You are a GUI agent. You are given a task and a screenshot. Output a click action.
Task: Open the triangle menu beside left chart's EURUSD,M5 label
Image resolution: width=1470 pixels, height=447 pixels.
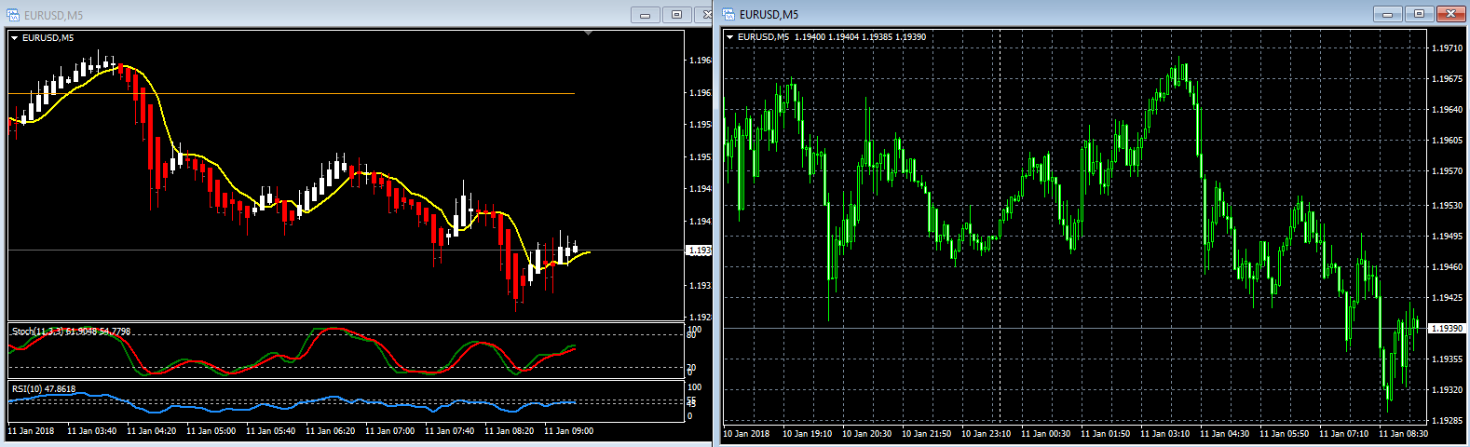[x=14, y=38]
